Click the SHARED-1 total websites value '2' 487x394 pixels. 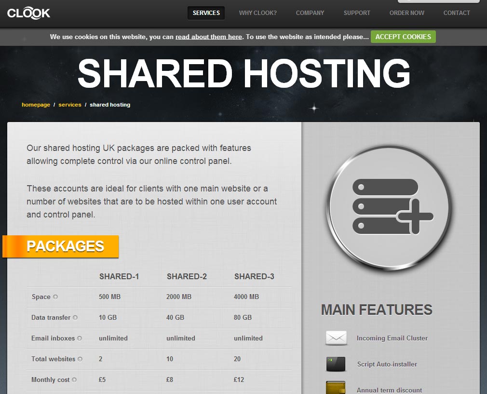click(x=101, y=359)
